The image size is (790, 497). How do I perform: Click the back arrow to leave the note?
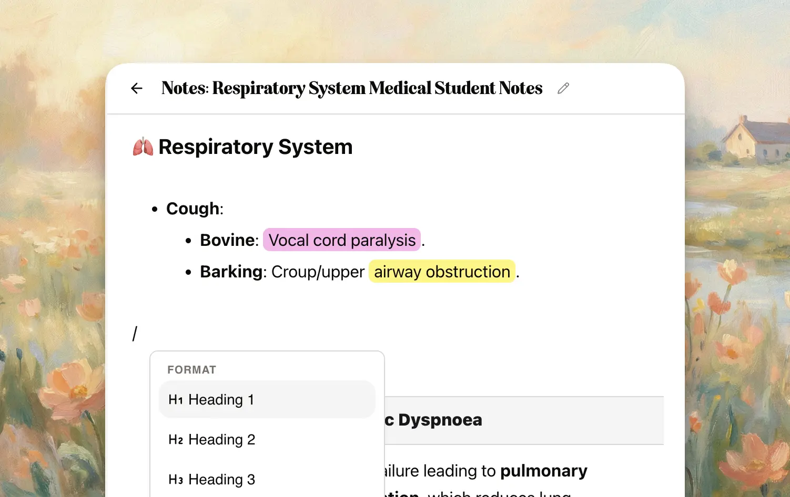[136, 88]
